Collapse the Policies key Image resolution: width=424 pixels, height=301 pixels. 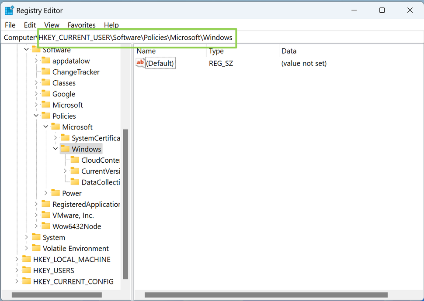point(36,116)
